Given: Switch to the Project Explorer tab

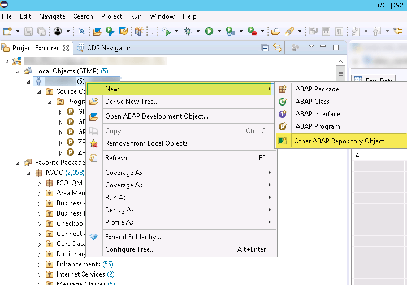Looking at the screenshot, I should click(x=36, y=48).
